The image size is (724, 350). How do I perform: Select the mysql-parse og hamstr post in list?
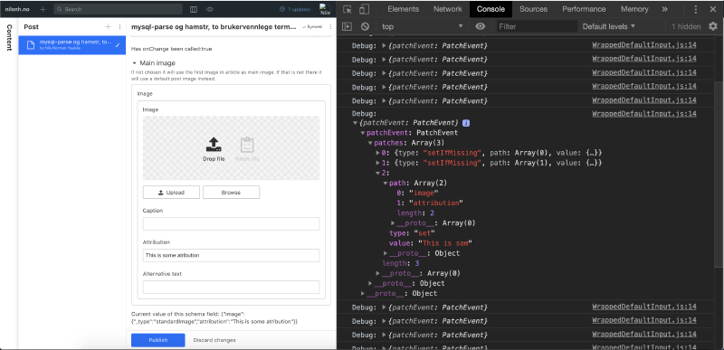(x=71, y=44)
